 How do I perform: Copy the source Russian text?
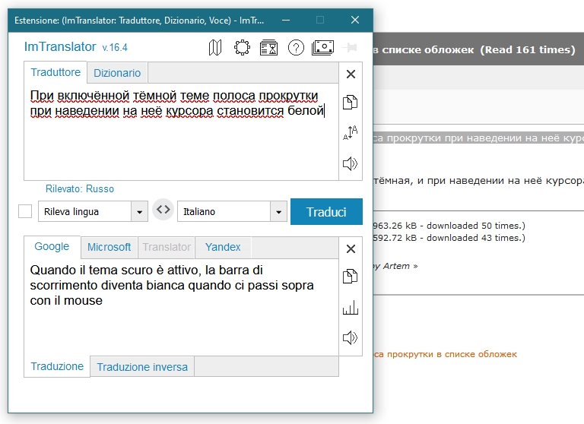(350, 102)
